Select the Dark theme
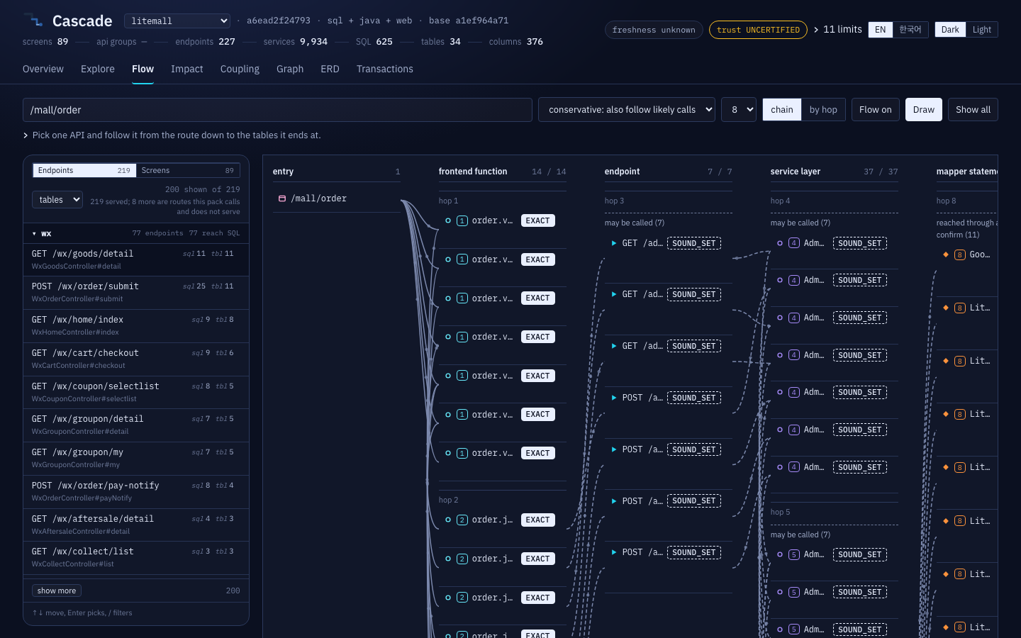This screenshot has height=638, width=1021. click(x=950, y=30)
